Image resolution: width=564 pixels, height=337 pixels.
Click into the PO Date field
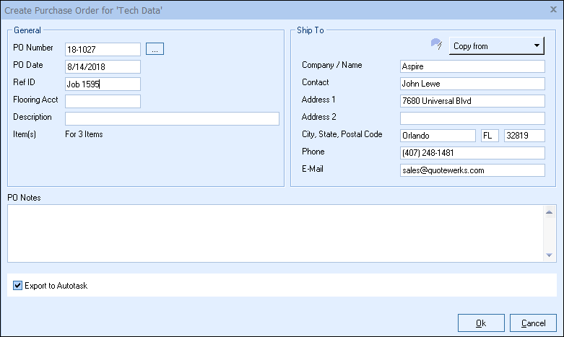tap(103, 66)
